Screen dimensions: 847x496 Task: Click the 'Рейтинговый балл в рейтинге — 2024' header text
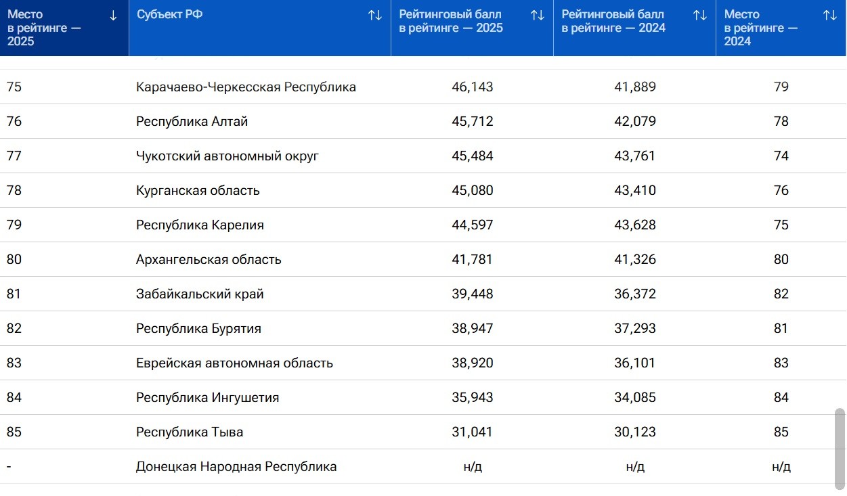pyautogui.click(x=613, y=22)
